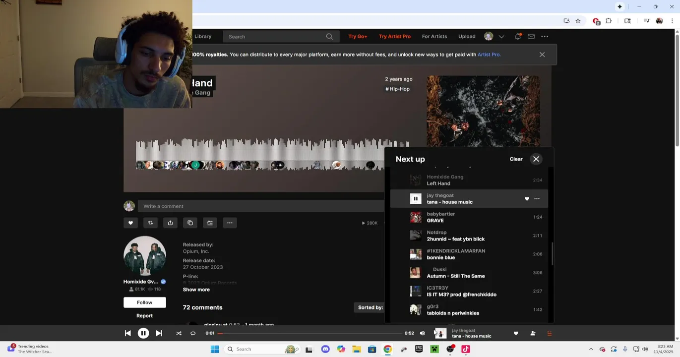The height and width of the screenshot is (357, 680).
Task: Click the search magnifier icon
Action: point(329,36)
